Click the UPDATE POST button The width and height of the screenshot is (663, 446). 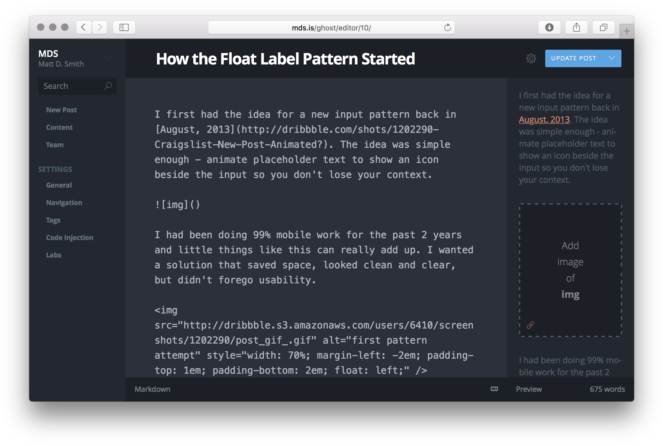[573, 58]
